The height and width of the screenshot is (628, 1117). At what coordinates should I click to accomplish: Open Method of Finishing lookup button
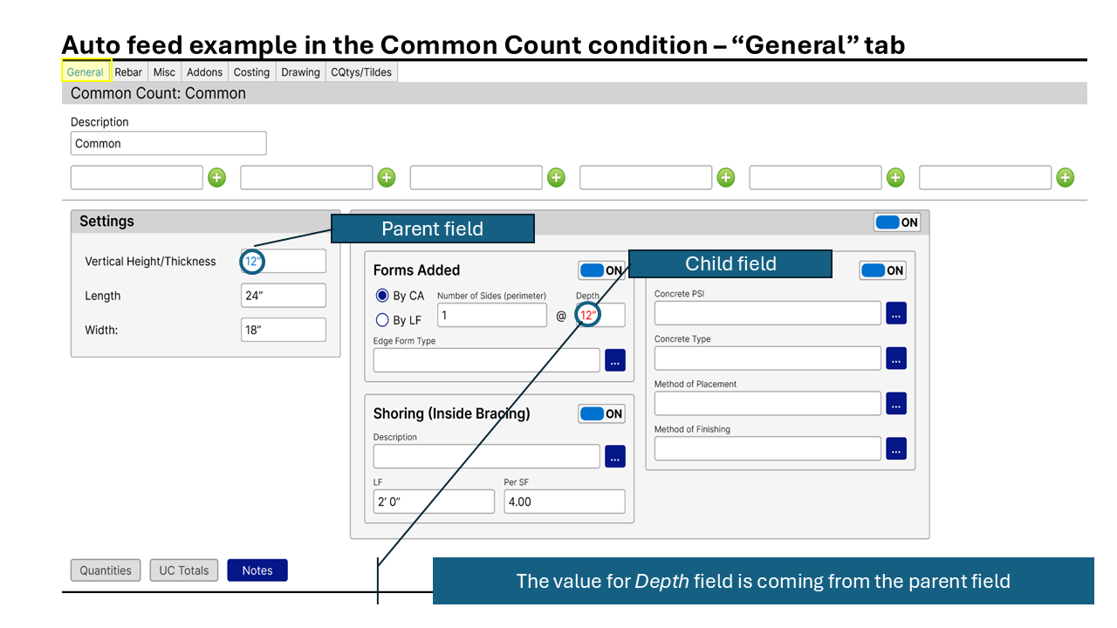896,448
